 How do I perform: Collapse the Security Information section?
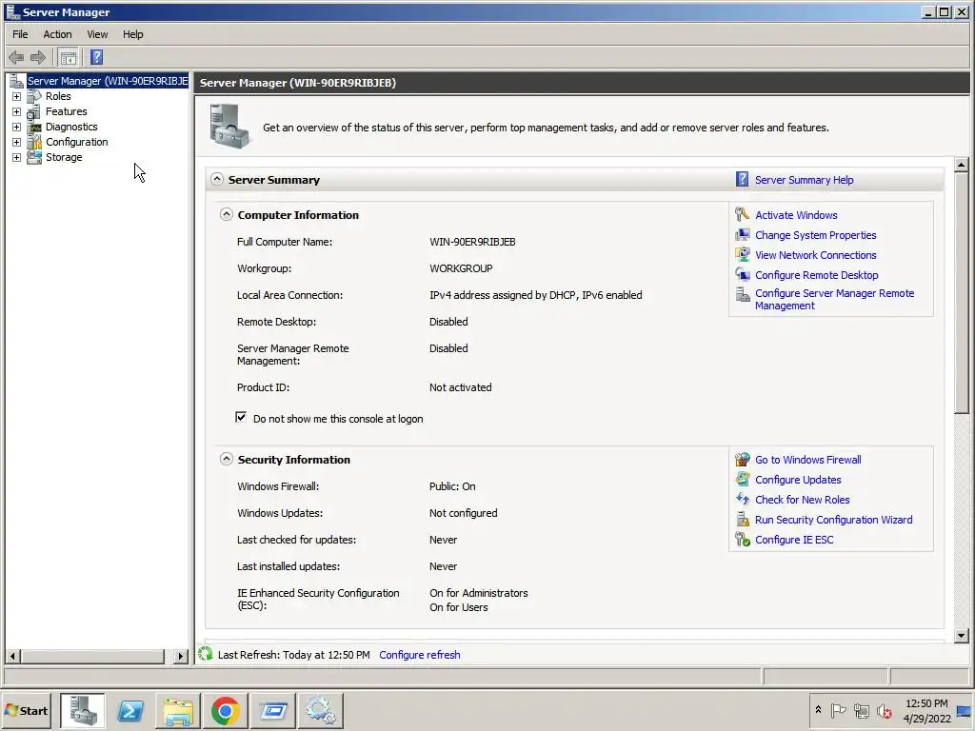coord(227,459)
